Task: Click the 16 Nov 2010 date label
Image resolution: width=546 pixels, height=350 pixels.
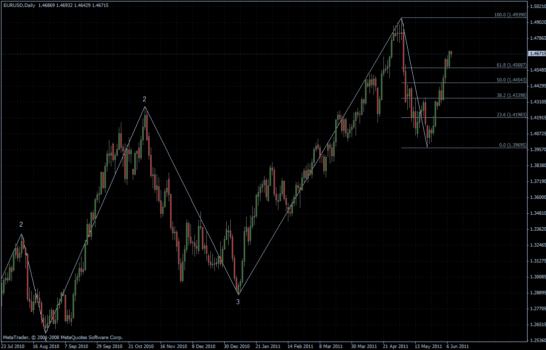Action: [x=173, y=347]
